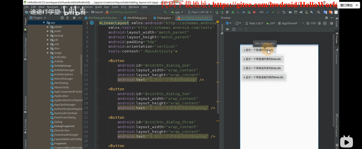Open the AVD Manager device icon
Screen dimensions: 362x149
pyautogui.click(x=306, y=12)
